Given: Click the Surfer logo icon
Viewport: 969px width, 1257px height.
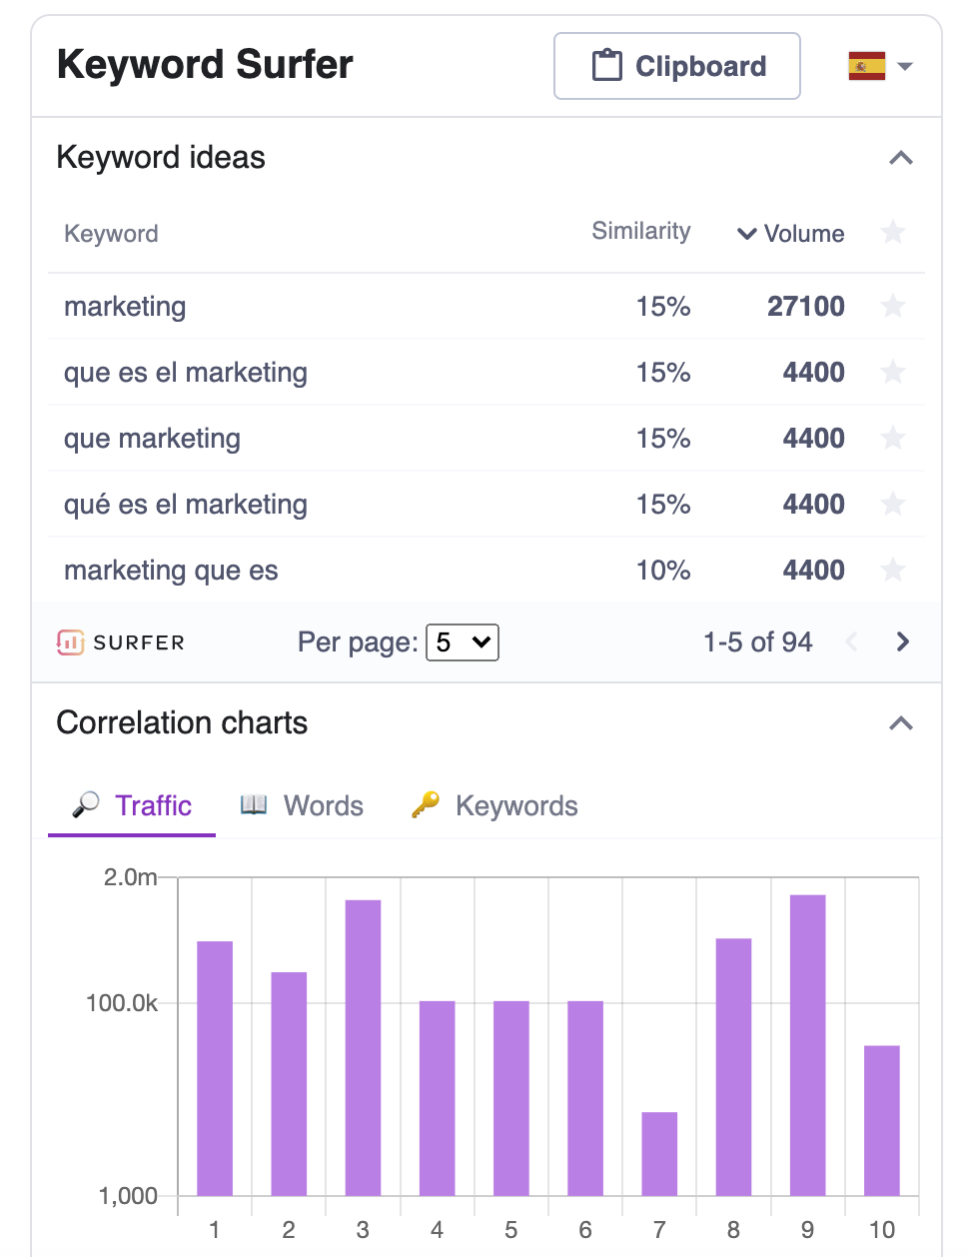Looking at the screenshot, I should coord(70,642).
